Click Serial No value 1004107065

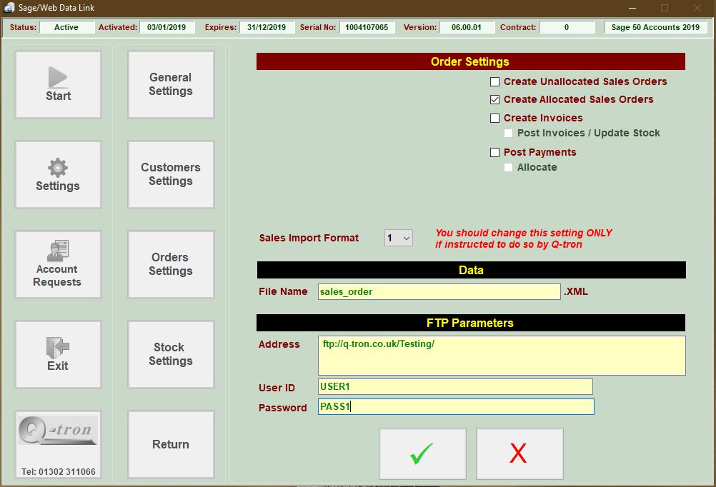tap(367, 27)
